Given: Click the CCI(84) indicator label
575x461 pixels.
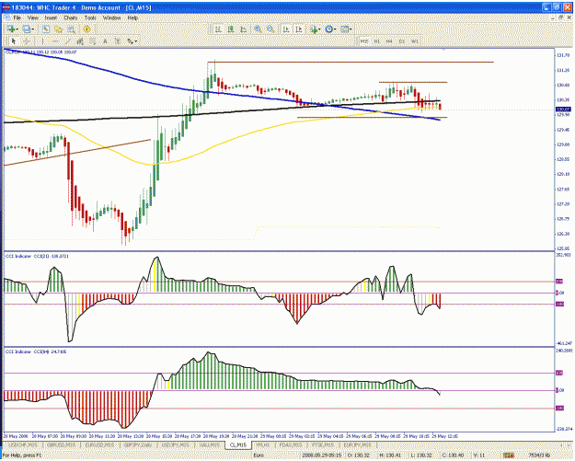Looking at the screenshot, I should pos(36,352).
